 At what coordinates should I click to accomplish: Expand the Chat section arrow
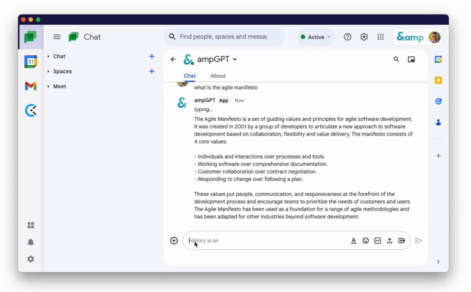coord(48,56)
